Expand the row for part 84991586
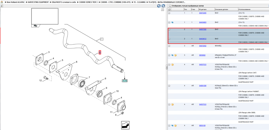 (x=169, y=86)
